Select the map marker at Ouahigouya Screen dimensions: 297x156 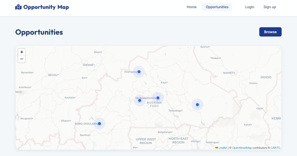(x=139, y=72)
